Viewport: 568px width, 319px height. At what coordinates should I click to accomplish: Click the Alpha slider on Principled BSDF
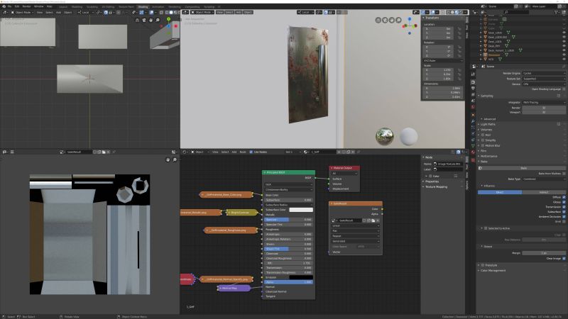[288, 282]
